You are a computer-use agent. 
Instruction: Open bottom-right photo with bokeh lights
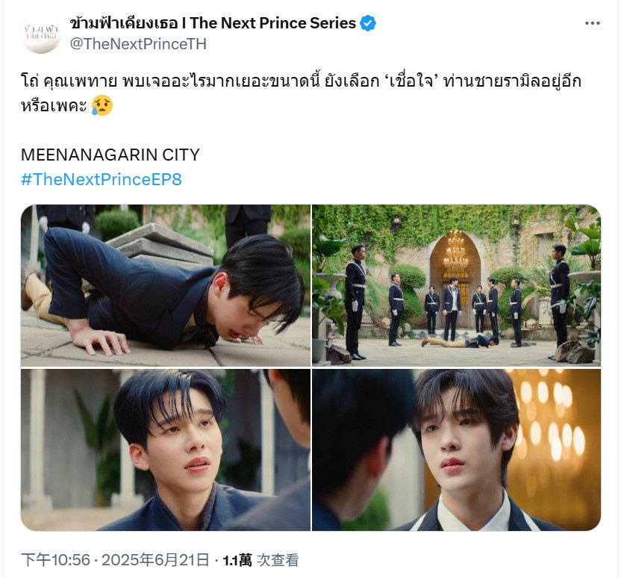(x=456, y=450)
